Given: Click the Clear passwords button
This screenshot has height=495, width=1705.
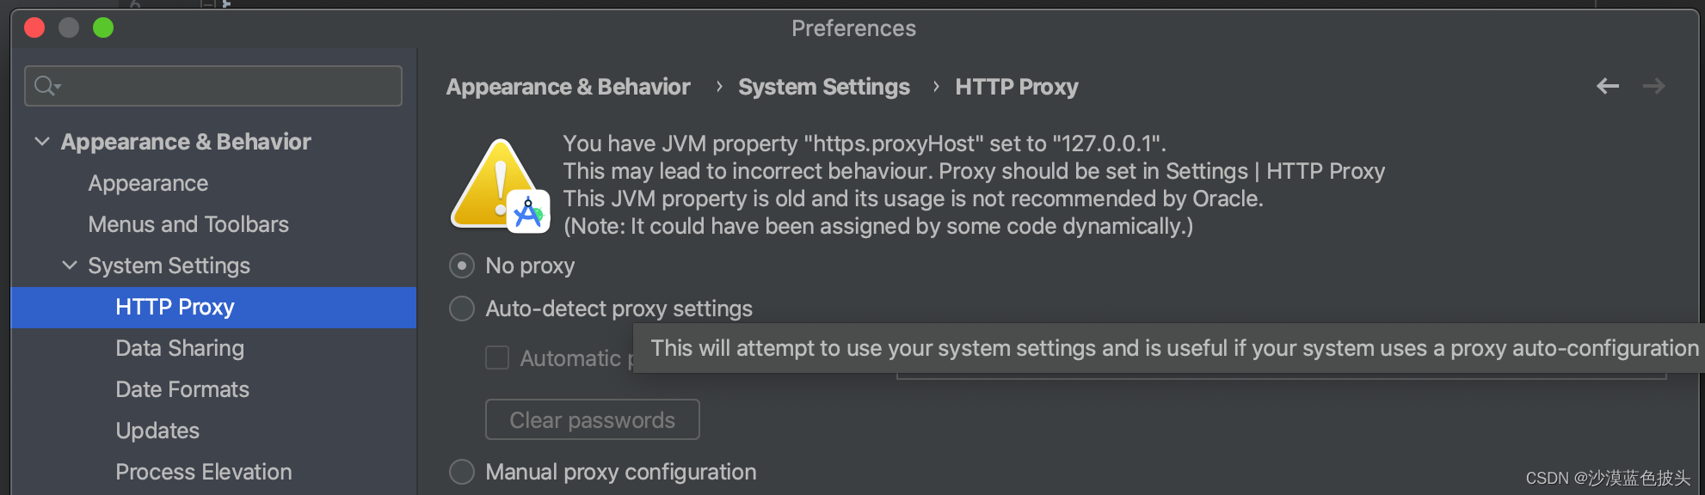Looking at the screenshot, I should (593, 419).
